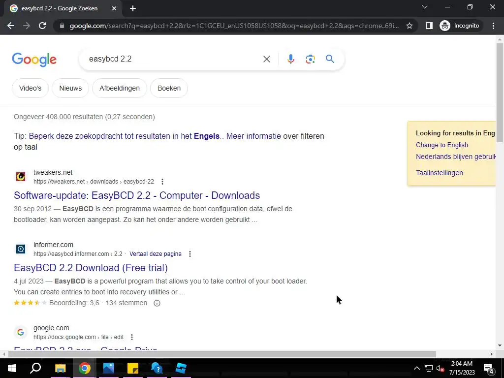Image resolution: width=504 pixels, height=378 pixels.
Task: Open the Chrome side panel icon
Action: coord(429,26)
